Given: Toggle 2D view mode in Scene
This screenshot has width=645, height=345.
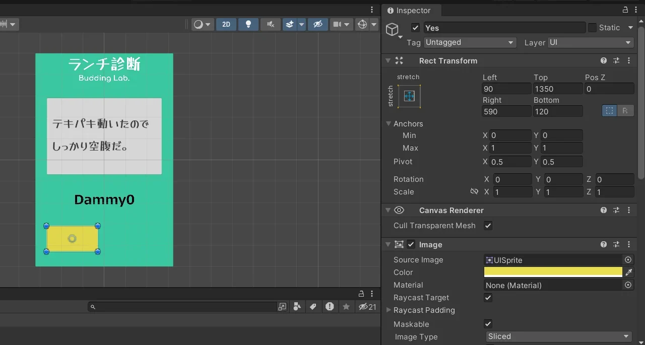Looking at the screenshot, I should point(226,24).
